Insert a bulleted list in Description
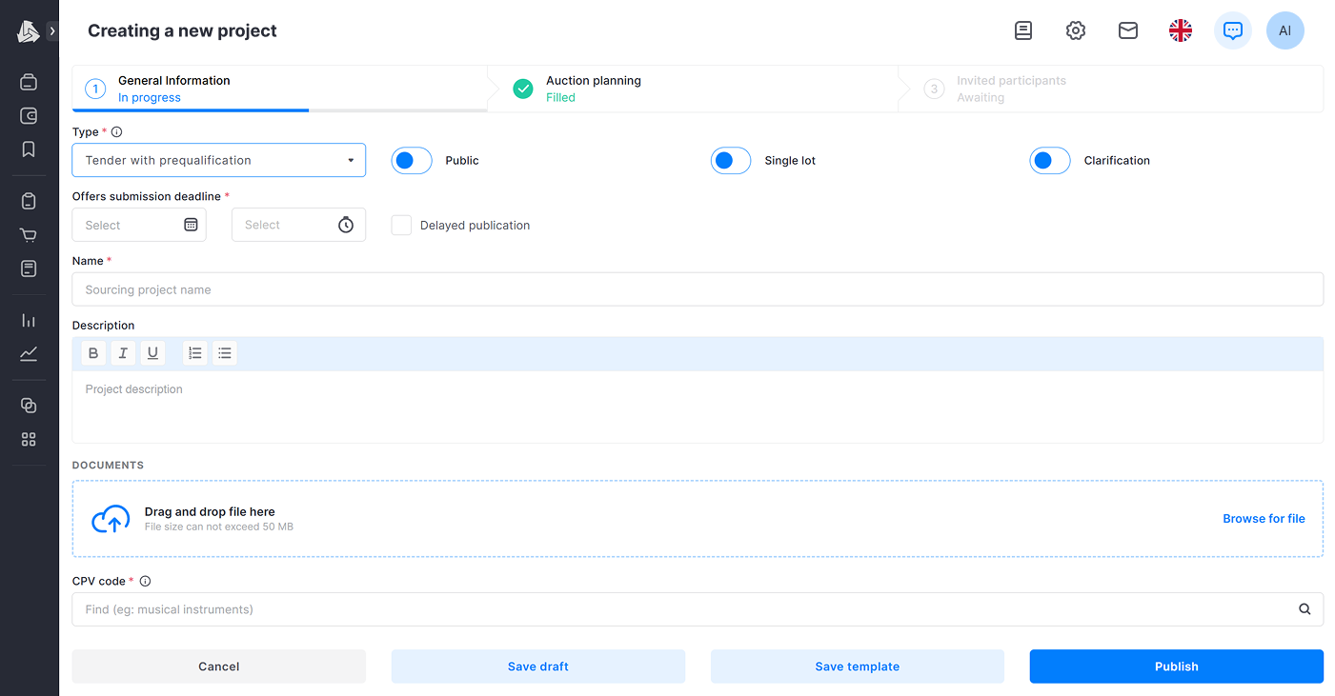Image resolution: width=1335 pixels, height=696 pixels. pos(225,353)
